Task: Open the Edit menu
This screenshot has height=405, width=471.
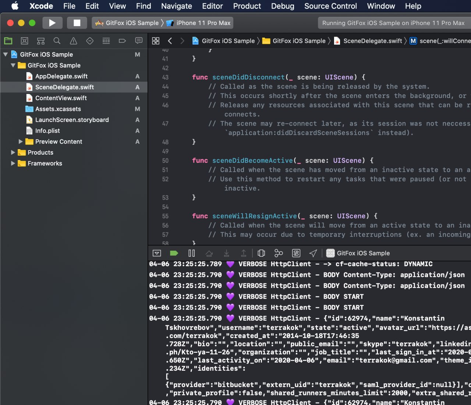Action: 92,6
